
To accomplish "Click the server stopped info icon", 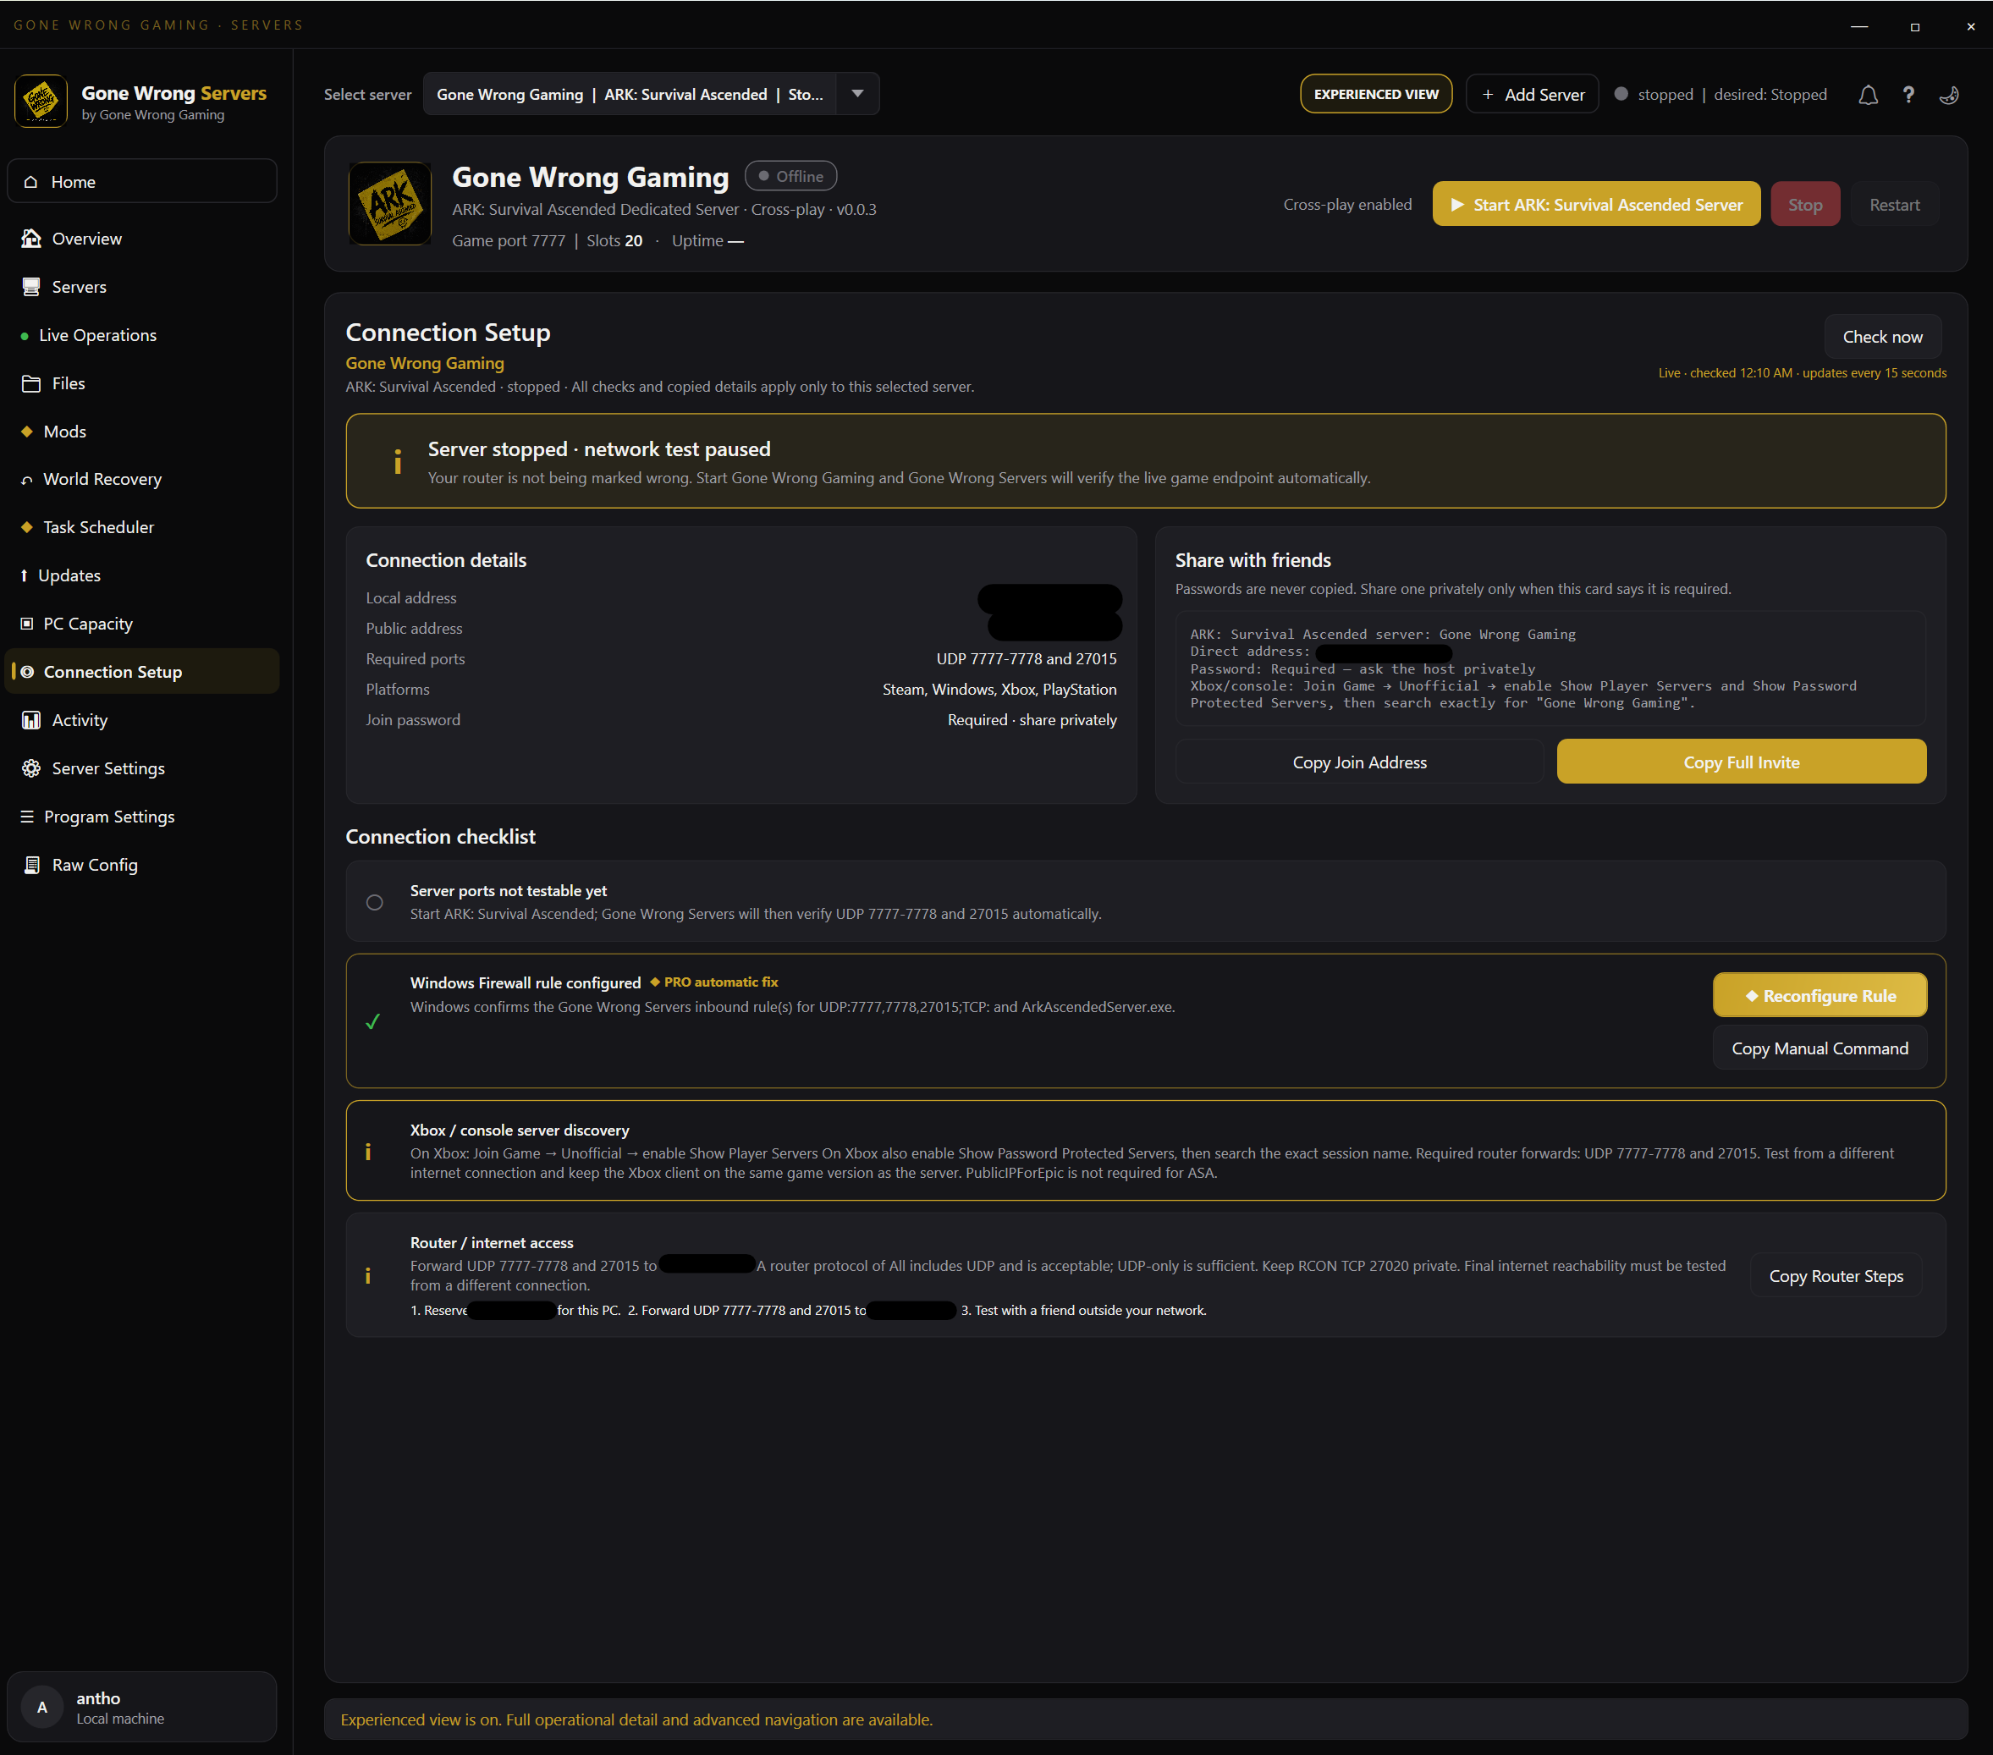I will click(x=397, y=461).
